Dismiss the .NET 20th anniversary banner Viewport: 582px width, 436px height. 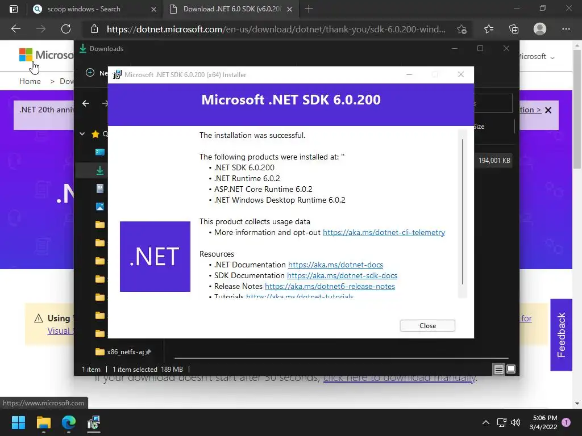[x=548, y=110]
